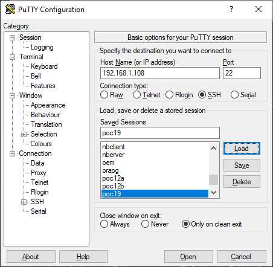This screenshot has height=267, width=273.
Task: Expand the SSH tree node
Action: point(24,202)
